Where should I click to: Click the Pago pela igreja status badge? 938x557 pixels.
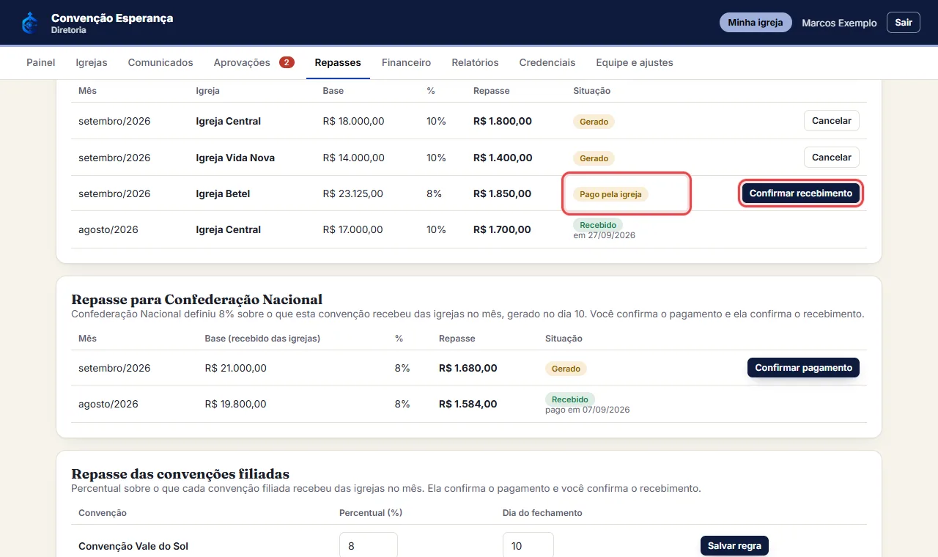coord(610,195)
